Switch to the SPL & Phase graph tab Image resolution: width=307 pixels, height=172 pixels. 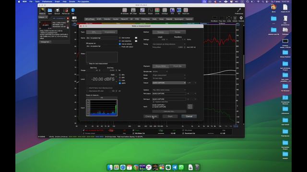[90, 19]
